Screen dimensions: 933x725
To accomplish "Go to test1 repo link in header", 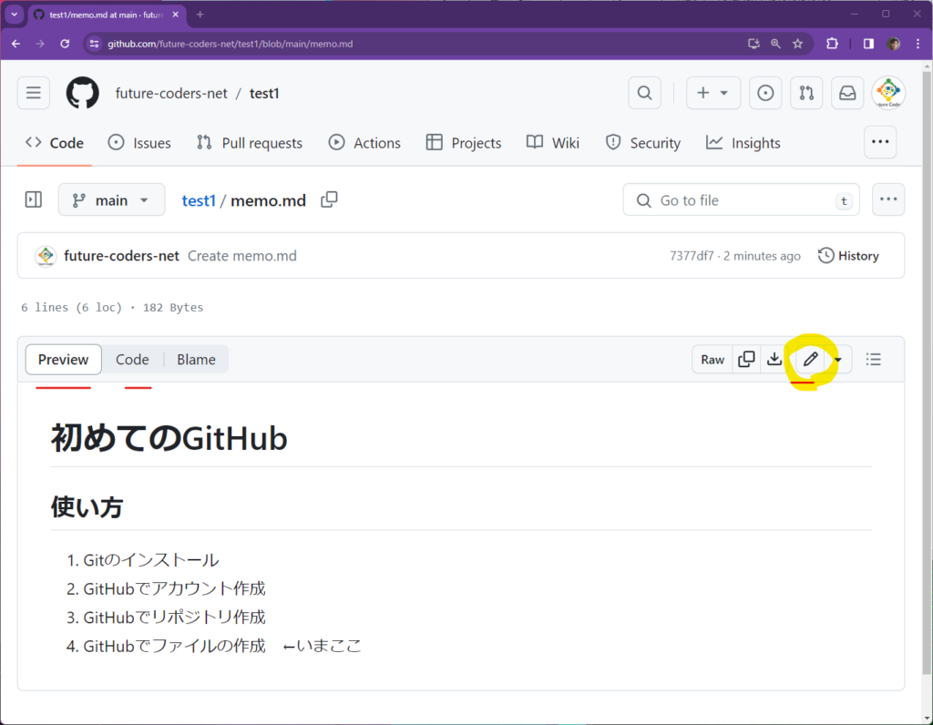I will pos(264,94).
